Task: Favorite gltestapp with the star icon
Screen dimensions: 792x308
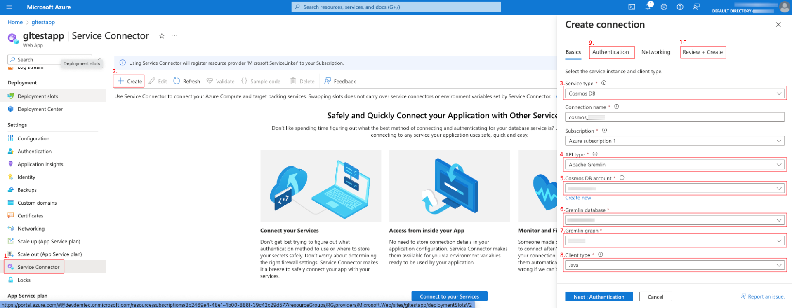Action: pyautogui.click(x=162, y=36)
